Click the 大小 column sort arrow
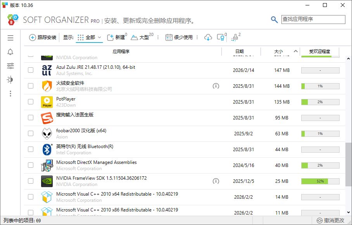 tap(295, 51)
